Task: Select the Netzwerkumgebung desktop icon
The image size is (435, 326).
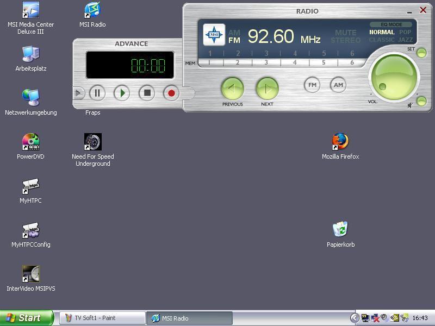Action: [31, 103]
